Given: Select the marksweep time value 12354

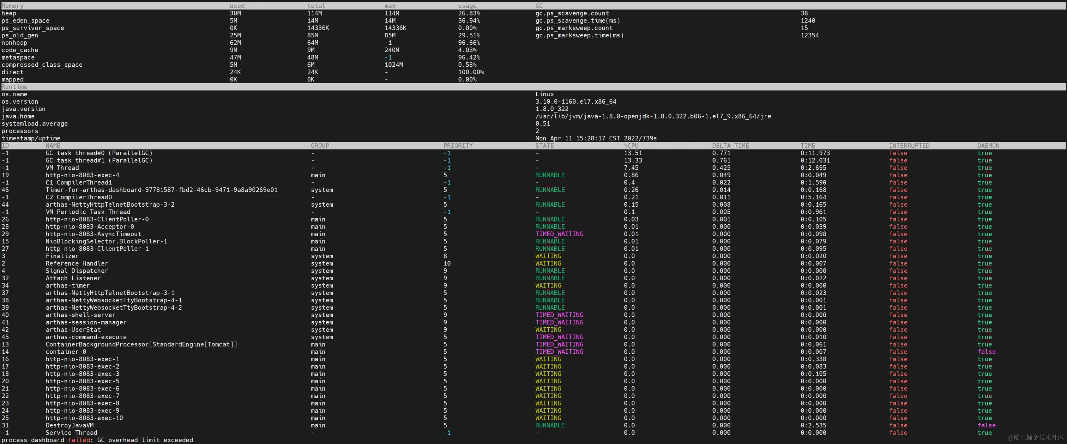Looking at the screenshot, I should 809,36.
